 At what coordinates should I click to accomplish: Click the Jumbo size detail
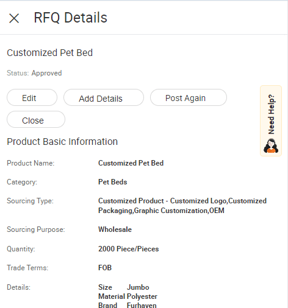(138, 287)
